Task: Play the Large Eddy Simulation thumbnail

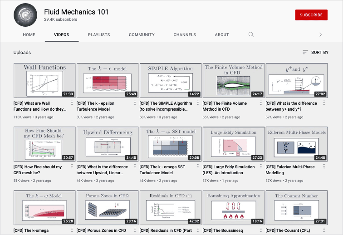Action: 233,144
